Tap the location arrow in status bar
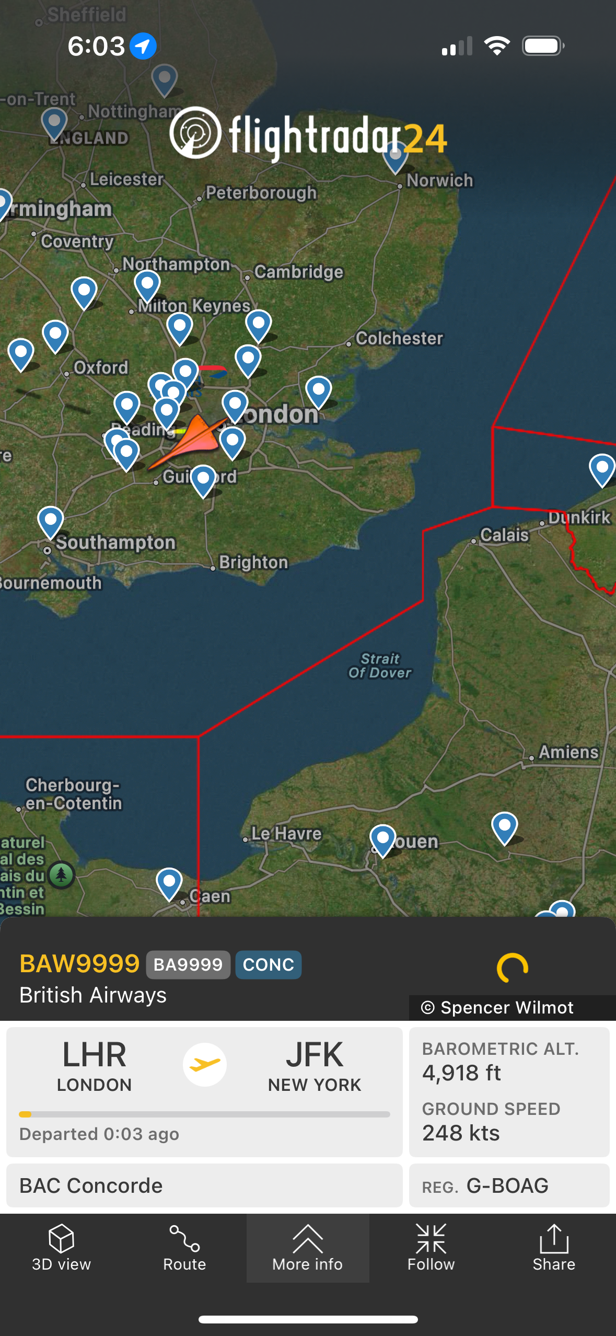The height and width of the screenshot is (1336, 616). pos(143,46)
